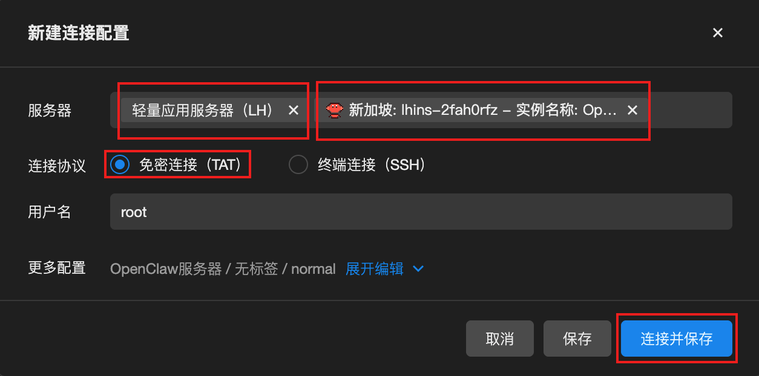This screenshot has width=759, height=376.
Task: Remove the 轻量应用服务器 (LH) tag
Action: 294,110
